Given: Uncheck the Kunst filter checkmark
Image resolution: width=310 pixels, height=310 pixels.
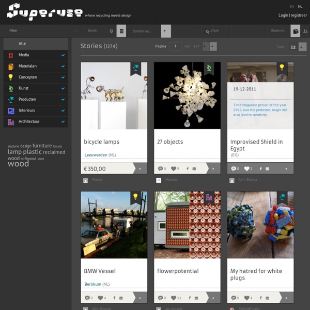Looking at the screenshot, I should pos(63,88).
